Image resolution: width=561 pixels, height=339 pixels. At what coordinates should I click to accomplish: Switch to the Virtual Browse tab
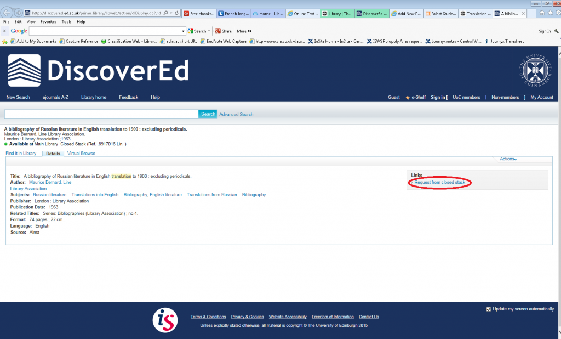point(81,153)
